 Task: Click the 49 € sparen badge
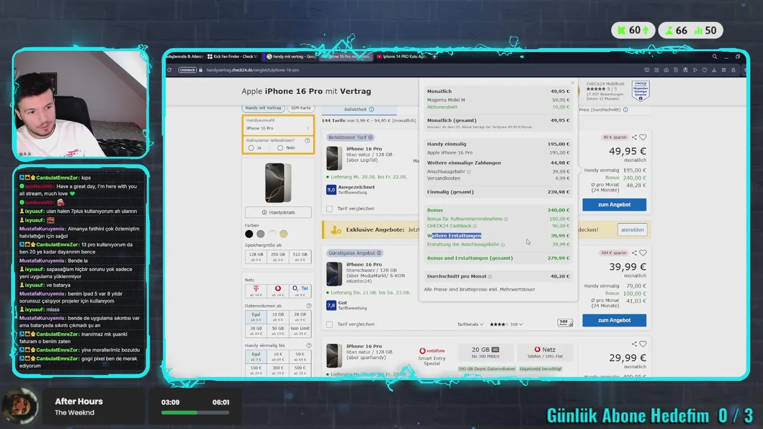(x=615, y=138)
